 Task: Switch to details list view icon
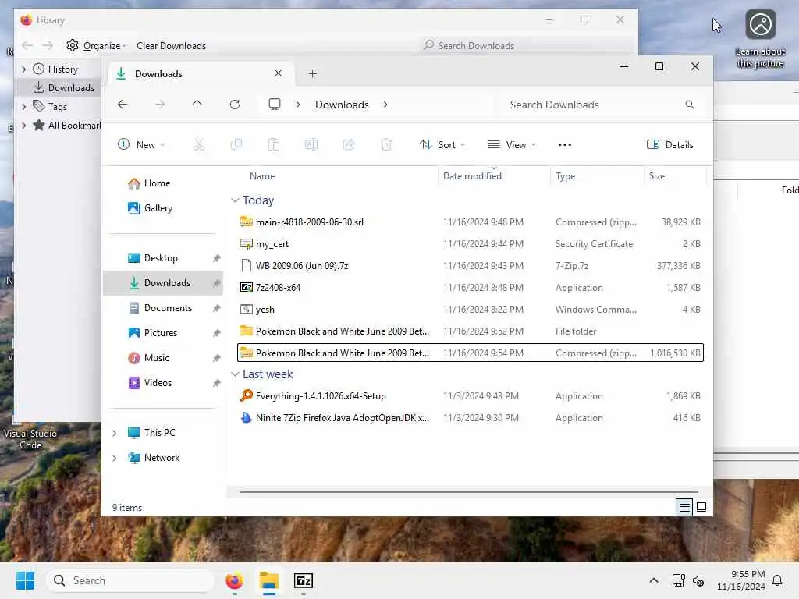pyautogui.click(x=684, y=507)
